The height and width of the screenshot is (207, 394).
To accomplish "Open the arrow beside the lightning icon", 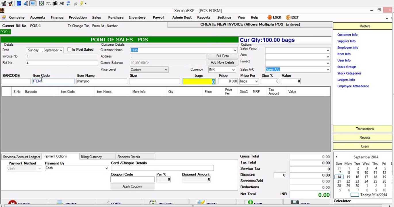I will click(86, 3).
